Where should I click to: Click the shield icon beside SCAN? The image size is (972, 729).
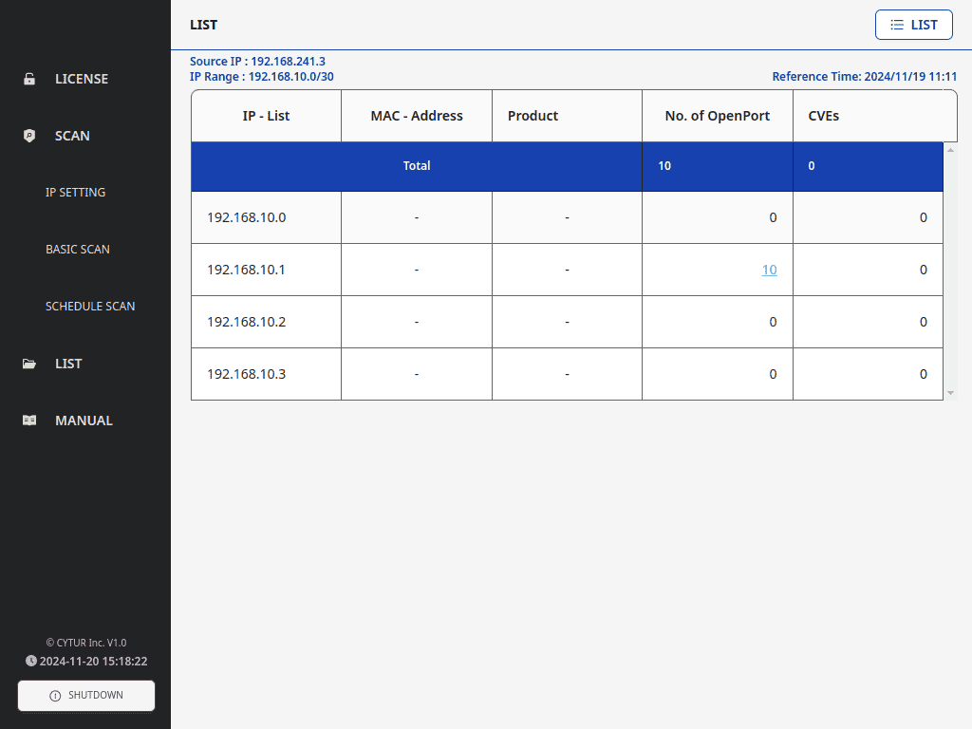click(29, 136)
